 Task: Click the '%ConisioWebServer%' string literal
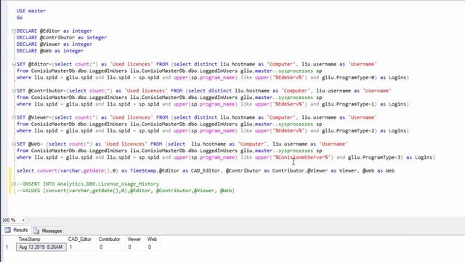click(x=302, y=157)
